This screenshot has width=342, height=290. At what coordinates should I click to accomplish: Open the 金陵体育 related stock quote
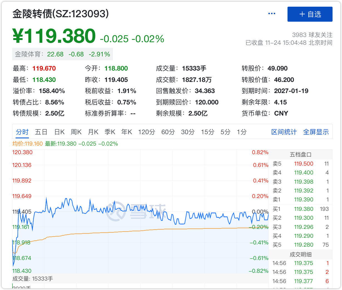coord(63,54)
